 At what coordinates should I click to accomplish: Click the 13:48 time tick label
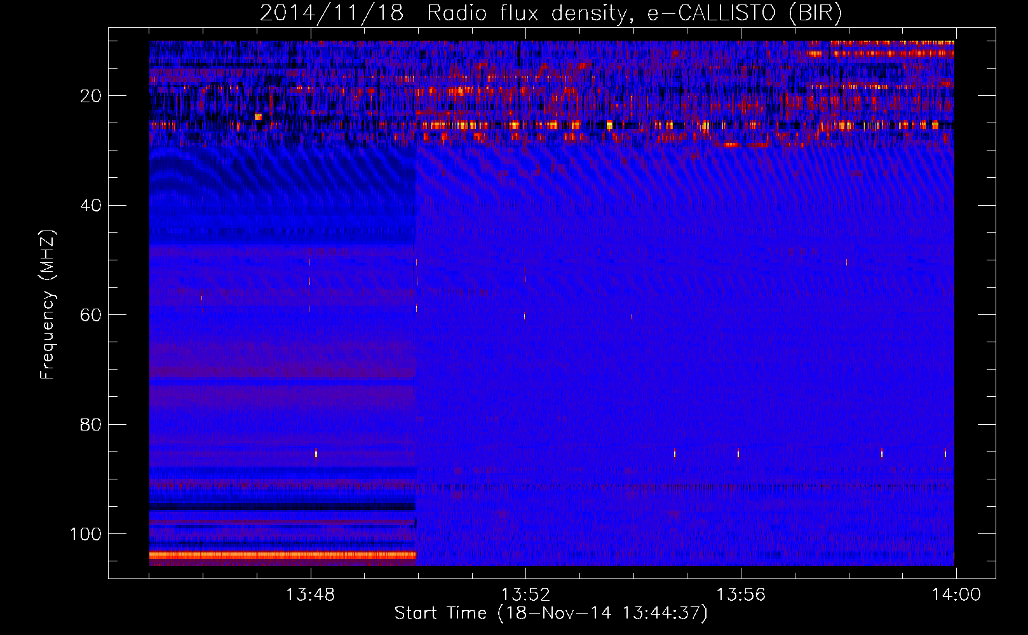click(x=310, y=595)
